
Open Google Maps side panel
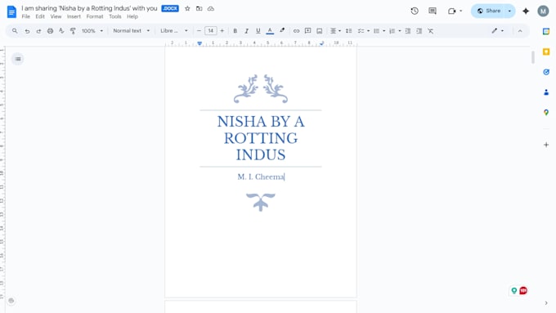tap(546, 112)
